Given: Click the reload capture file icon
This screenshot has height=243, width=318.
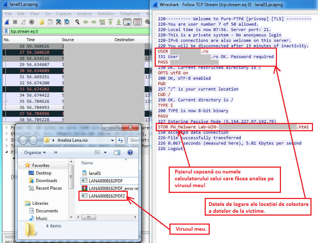Looking at the screenshot, I should [67, 22].
